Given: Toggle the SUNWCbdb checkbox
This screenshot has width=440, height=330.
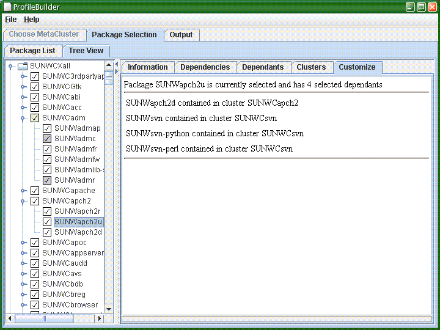Looking at the screenshot, I should (35, 284).
